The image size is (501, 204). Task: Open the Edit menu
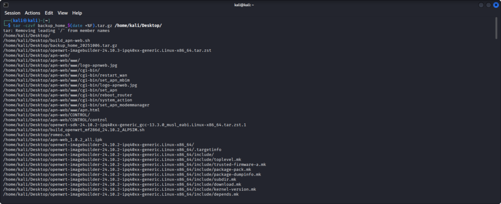(48, 13)
